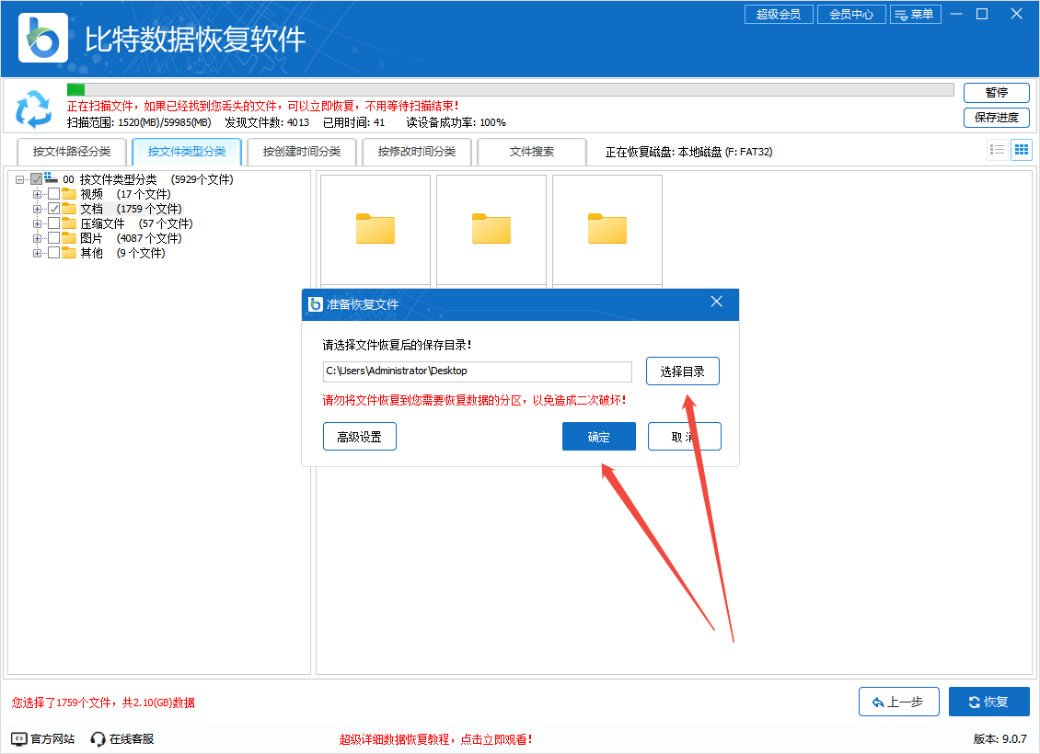Click the save directory path field
The image size is (1040, 754).
pyautogui.click(x=478, y=371)
